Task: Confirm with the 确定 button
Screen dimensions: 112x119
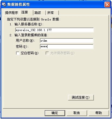Action: pos(55,113)
